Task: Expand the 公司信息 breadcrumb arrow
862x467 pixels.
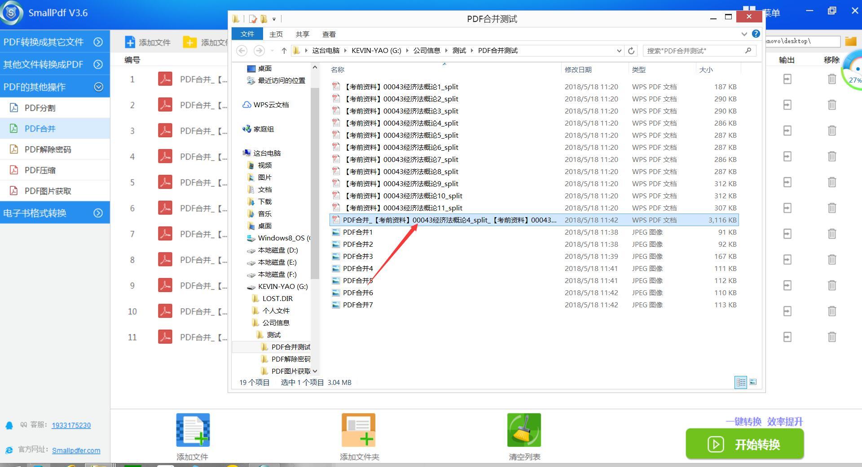Action: click(447, 51)
